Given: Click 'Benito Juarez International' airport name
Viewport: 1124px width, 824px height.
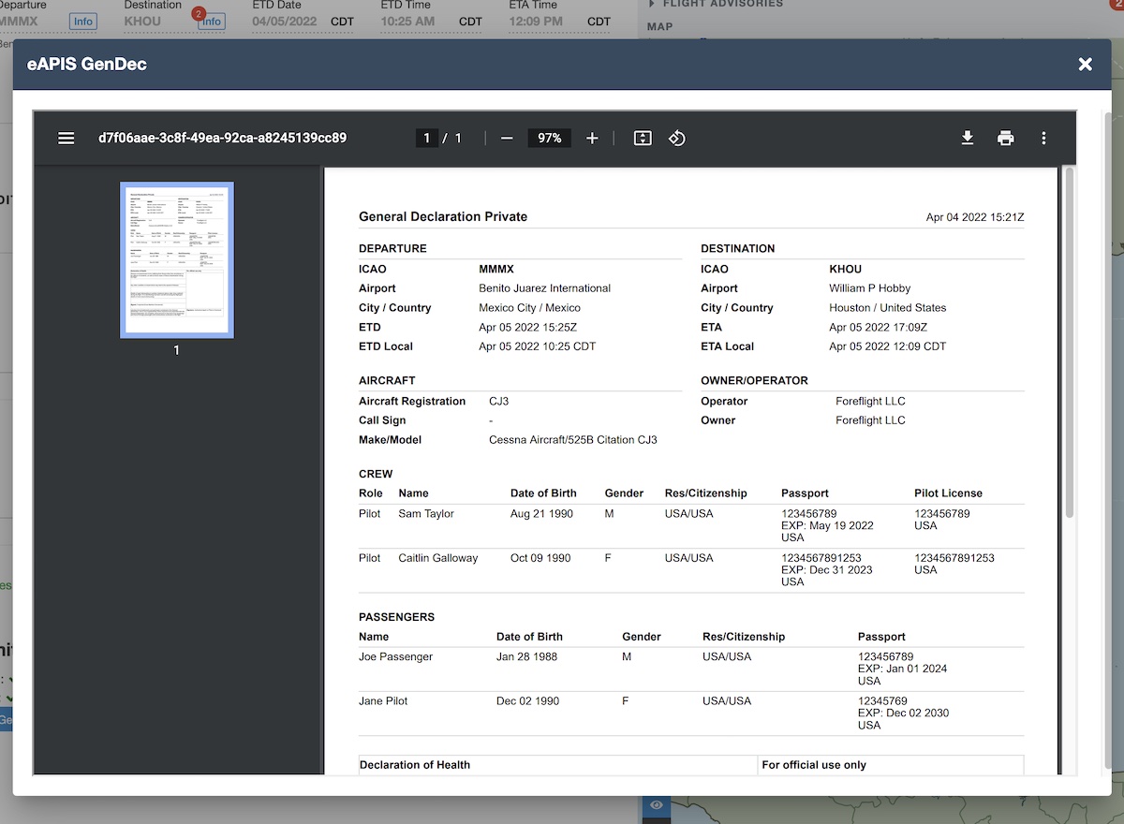Looking at the screenshot, I should point(544,288).
